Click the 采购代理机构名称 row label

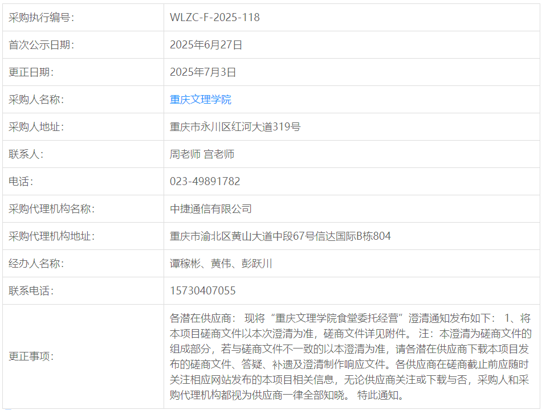[x=51, y=209]
